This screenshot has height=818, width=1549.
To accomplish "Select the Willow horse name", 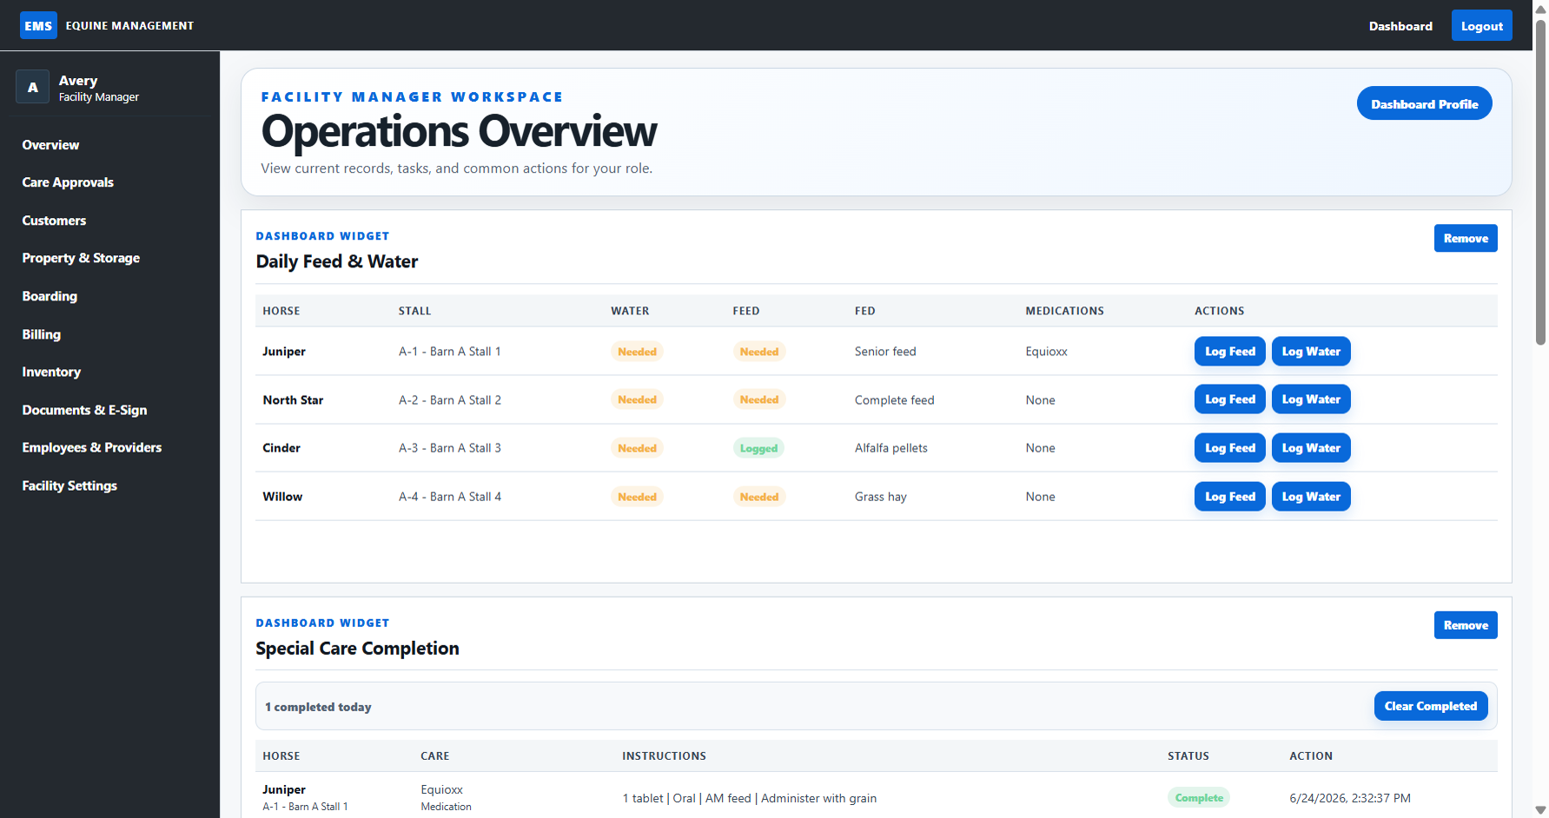I will (x=282, y=497).
